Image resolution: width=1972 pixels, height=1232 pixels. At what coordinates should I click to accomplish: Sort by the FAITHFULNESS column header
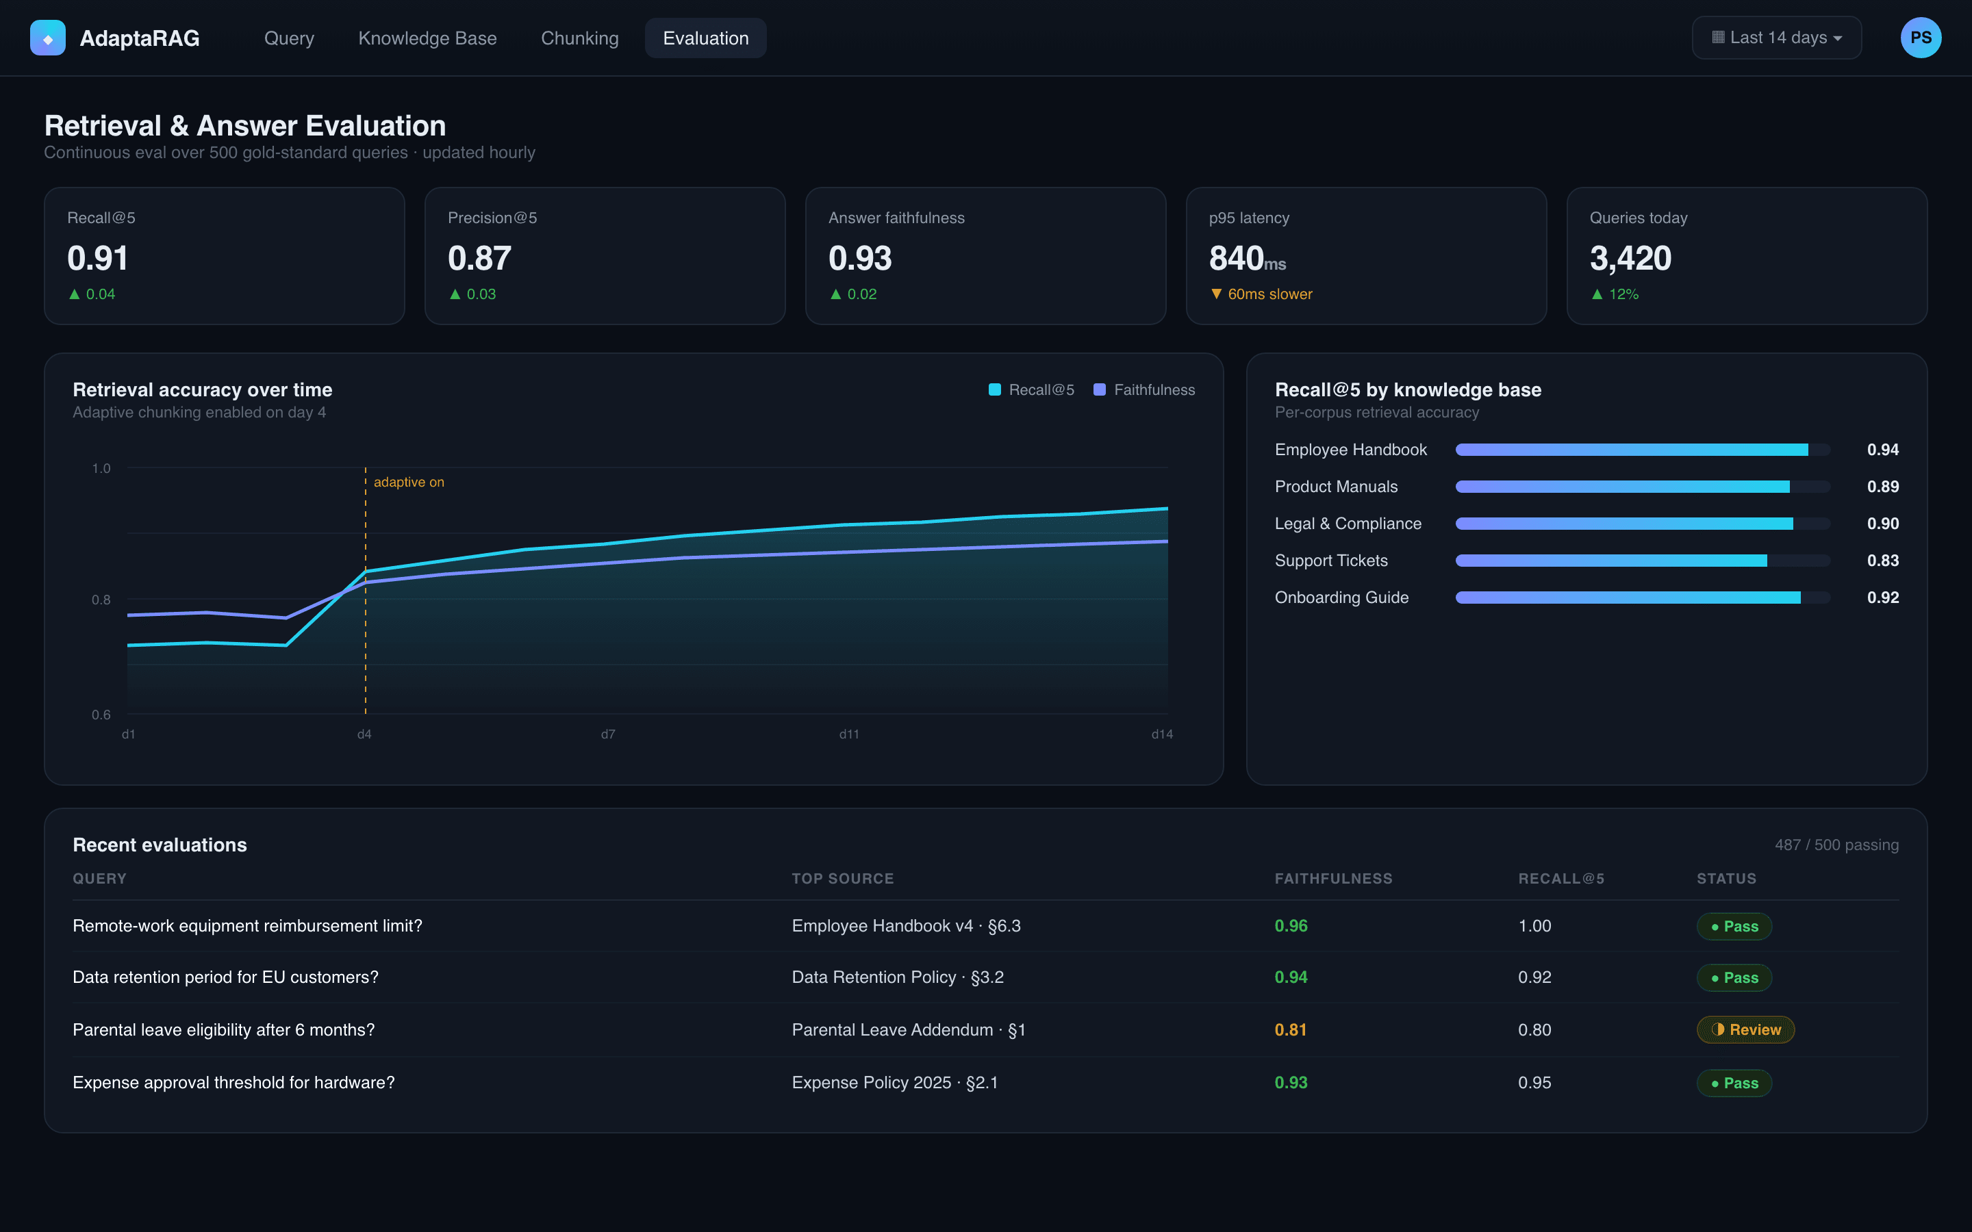point(1333,878)
